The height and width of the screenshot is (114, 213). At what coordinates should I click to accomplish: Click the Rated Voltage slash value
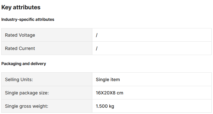pos(97,35)
